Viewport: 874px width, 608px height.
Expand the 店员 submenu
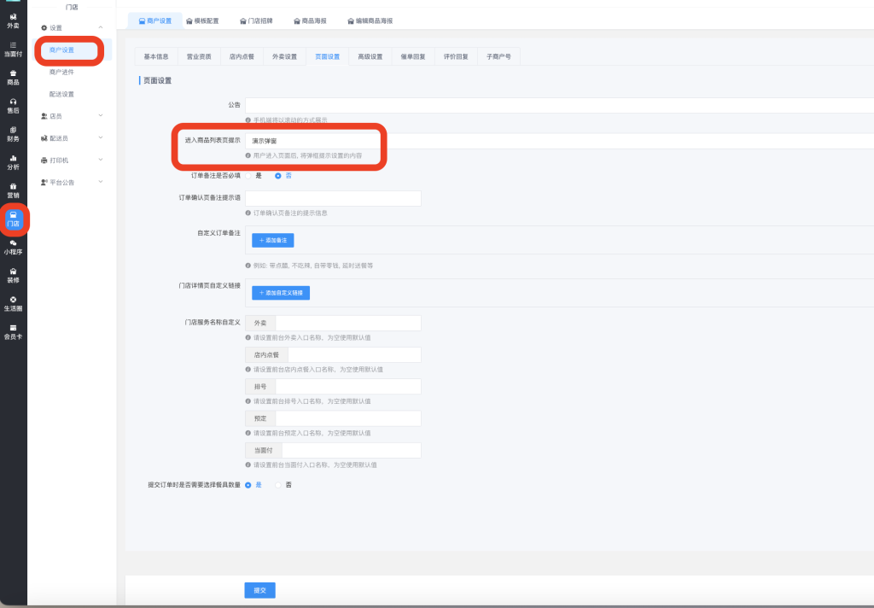pyautogui.click(x=72, y=115)
